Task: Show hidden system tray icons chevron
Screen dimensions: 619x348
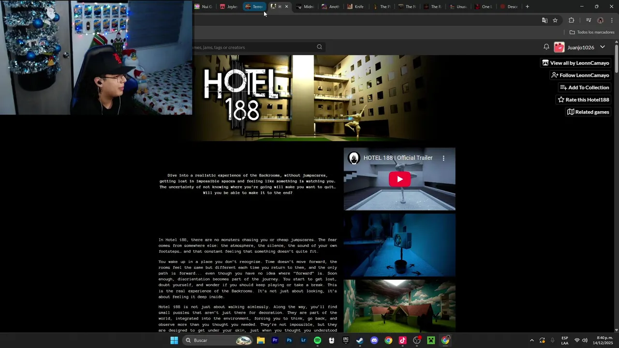Action: point(531,340)
